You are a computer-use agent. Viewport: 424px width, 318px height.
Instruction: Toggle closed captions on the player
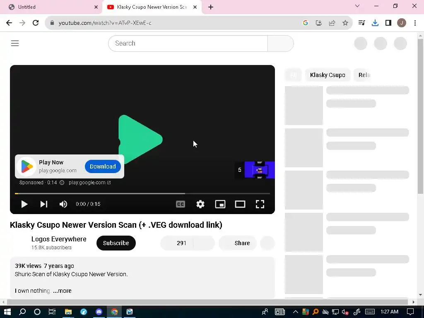181,204
